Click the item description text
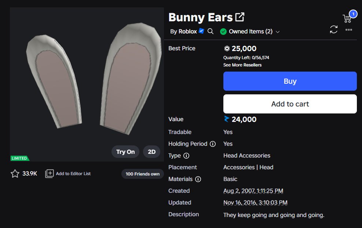Image resolution: width=362 pixels, height=228 pixels. click(274, 215)
